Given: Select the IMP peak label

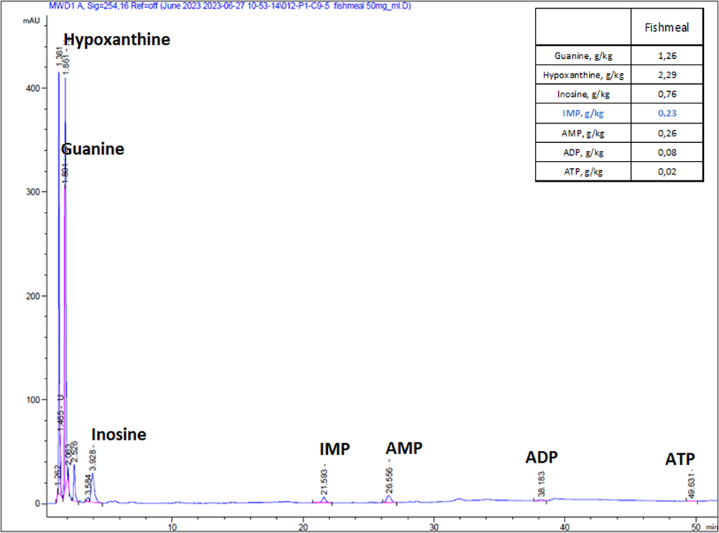Looking at the screenshot, I should point(334,450).
